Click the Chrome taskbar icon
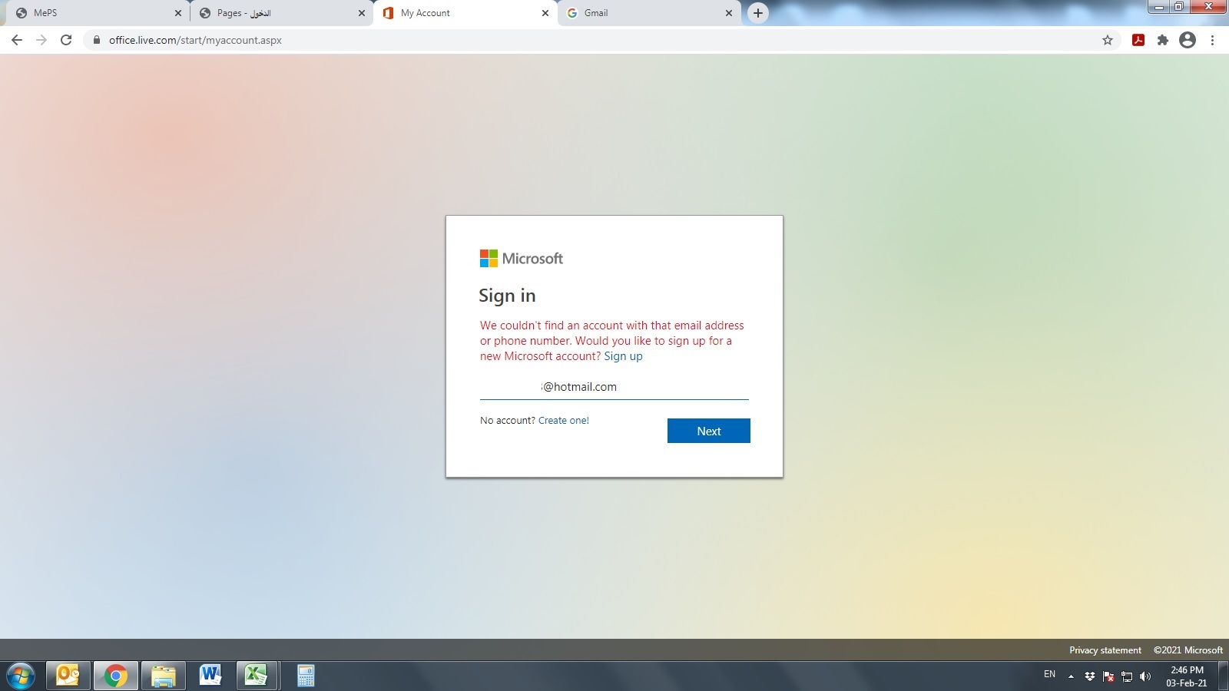 (116, 676)
